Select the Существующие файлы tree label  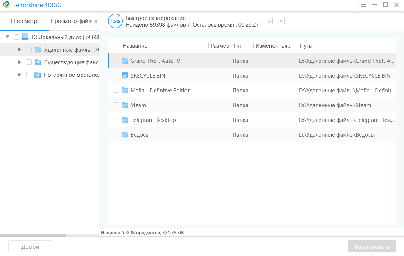click(x=71, y=62)
